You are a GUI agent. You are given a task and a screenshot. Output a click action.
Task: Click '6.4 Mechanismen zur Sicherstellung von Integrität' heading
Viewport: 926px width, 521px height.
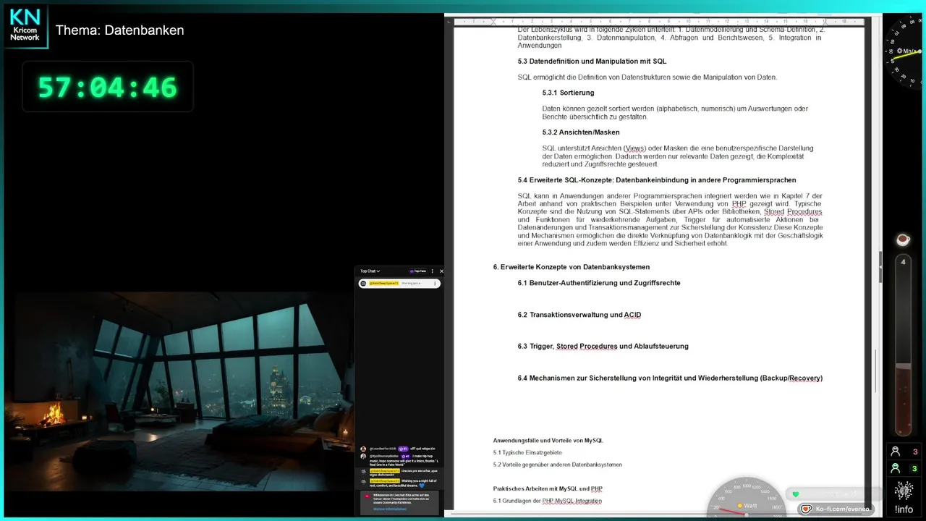670,378
